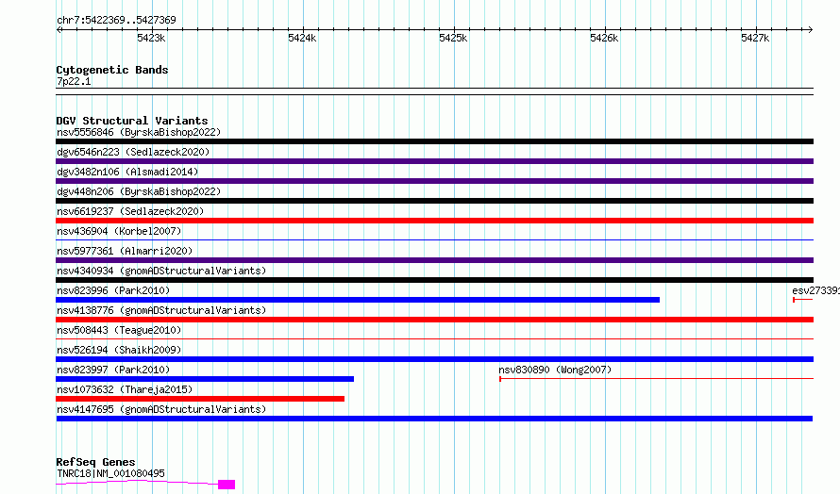Click the red bar under nsv6619237
This screenshot has width=840, height=494.
coord(434,221)
